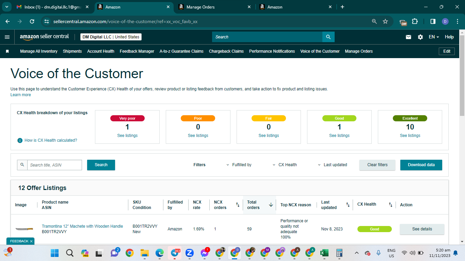This screenshot has height=261, width=465.
Task: Go back to the previous page
Action: click(7, 21)
